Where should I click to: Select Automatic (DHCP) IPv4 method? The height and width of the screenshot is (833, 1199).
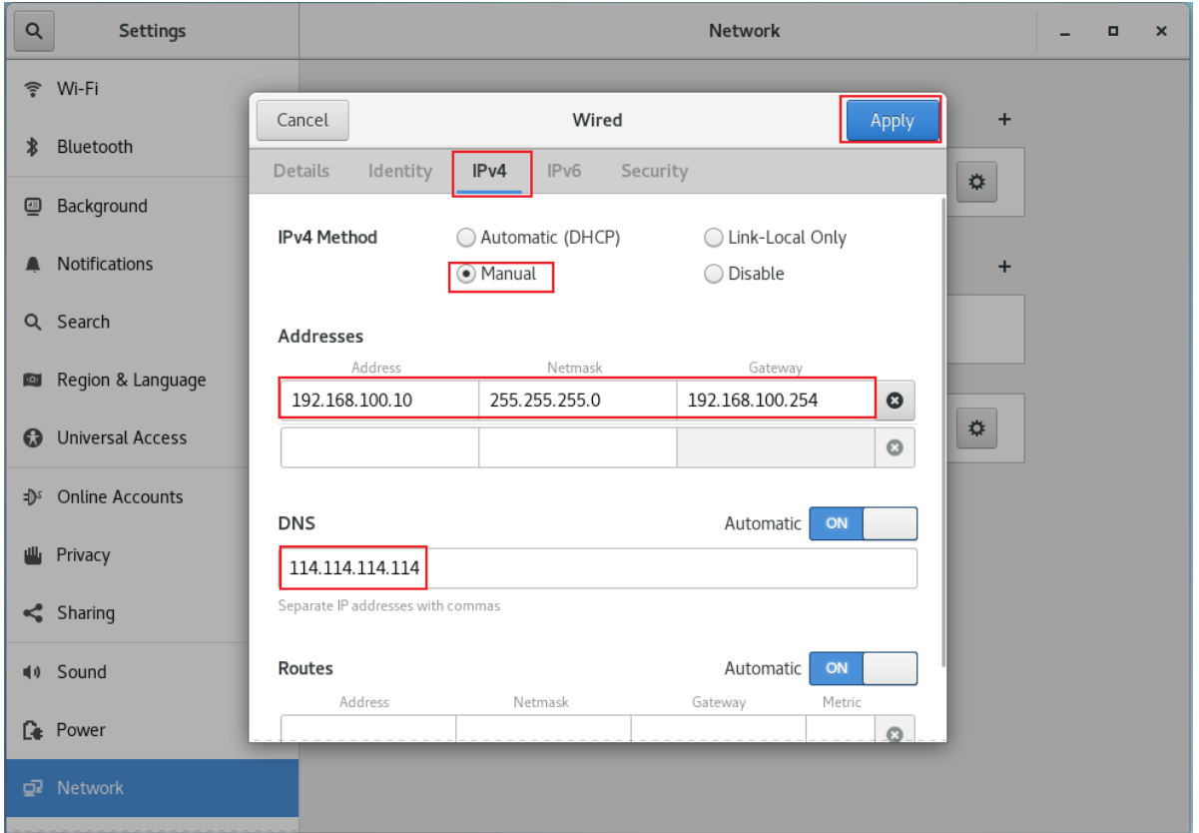click(x=538, y=238)
